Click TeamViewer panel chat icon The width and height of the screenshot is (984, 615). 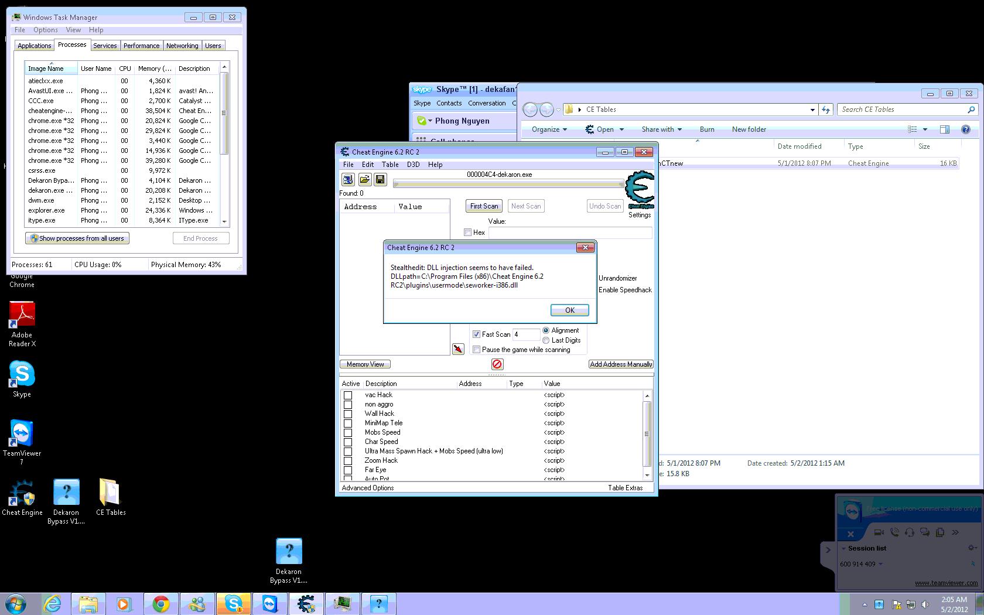coord(925,532)
